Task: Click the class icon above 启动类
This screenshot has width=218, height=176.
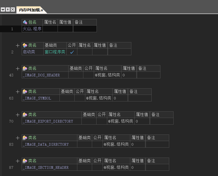Action: (x=25, y=45)
